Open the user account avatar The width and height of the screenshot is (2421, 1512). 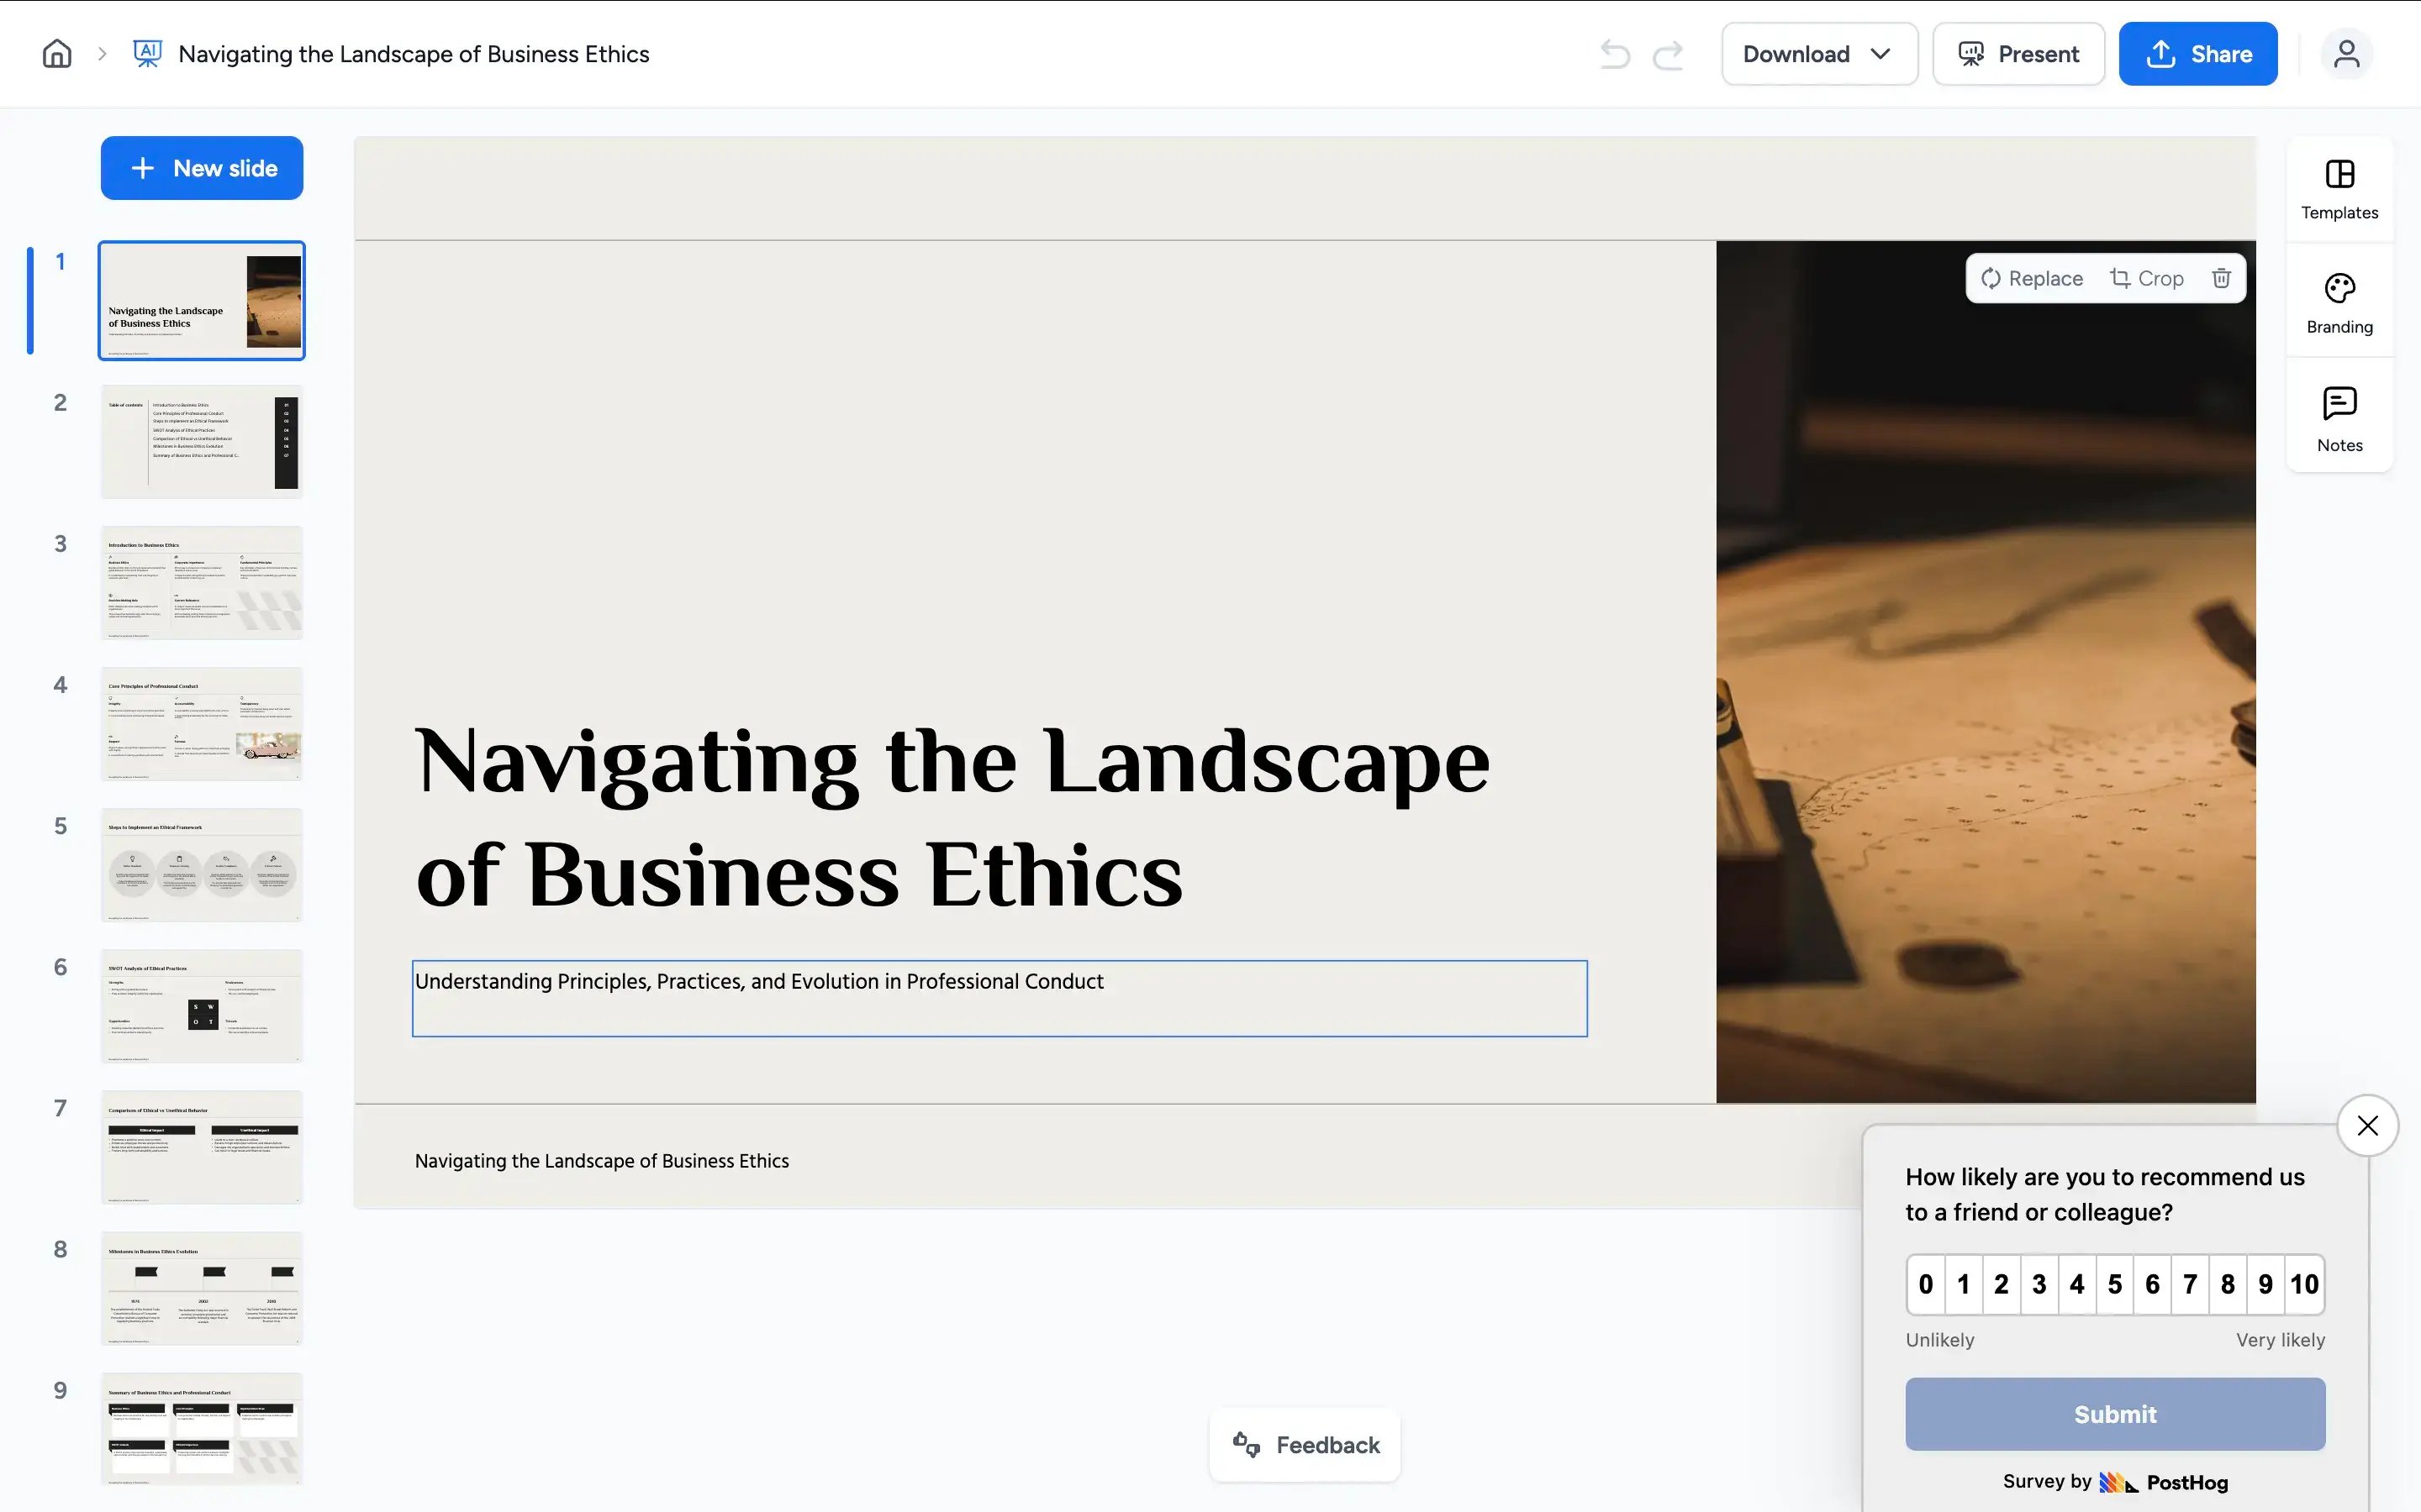point(2346,54)
